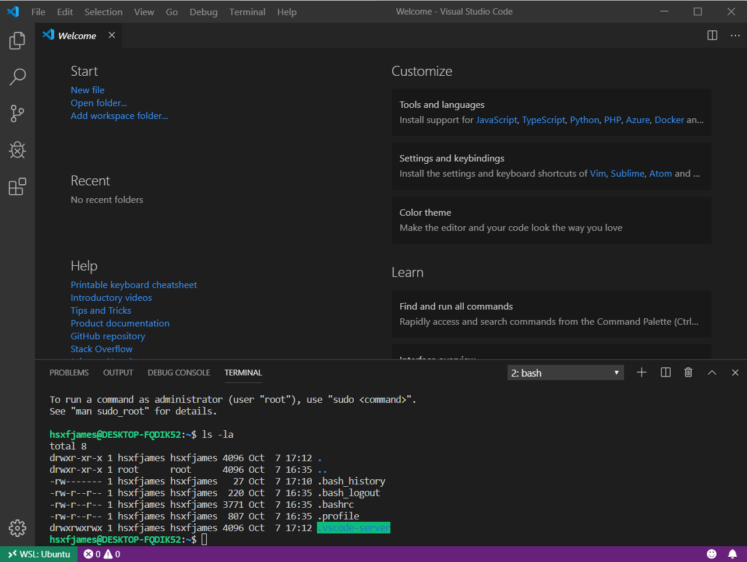Open the editor More Actions ellipsis
This screenshot has height=562, width=747.
[735, 35]
